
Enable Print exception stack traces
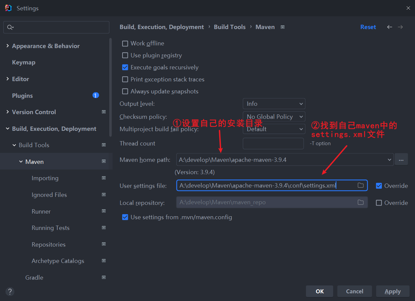[x=125, y=79]
